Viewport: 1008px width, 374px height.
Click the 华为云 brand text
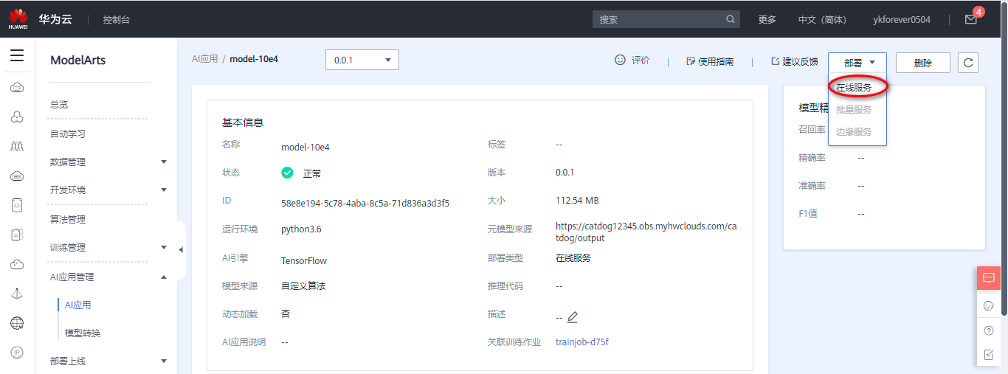click(55, 19)
